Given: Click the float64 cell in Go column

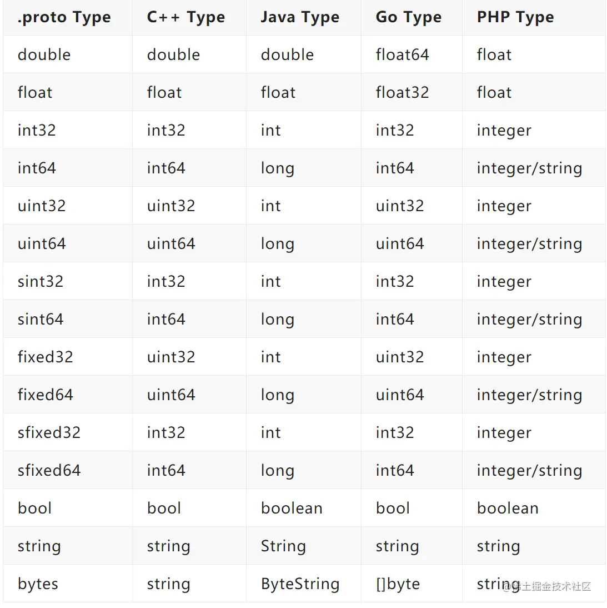Looking at the screenshot, I should 402,54.
